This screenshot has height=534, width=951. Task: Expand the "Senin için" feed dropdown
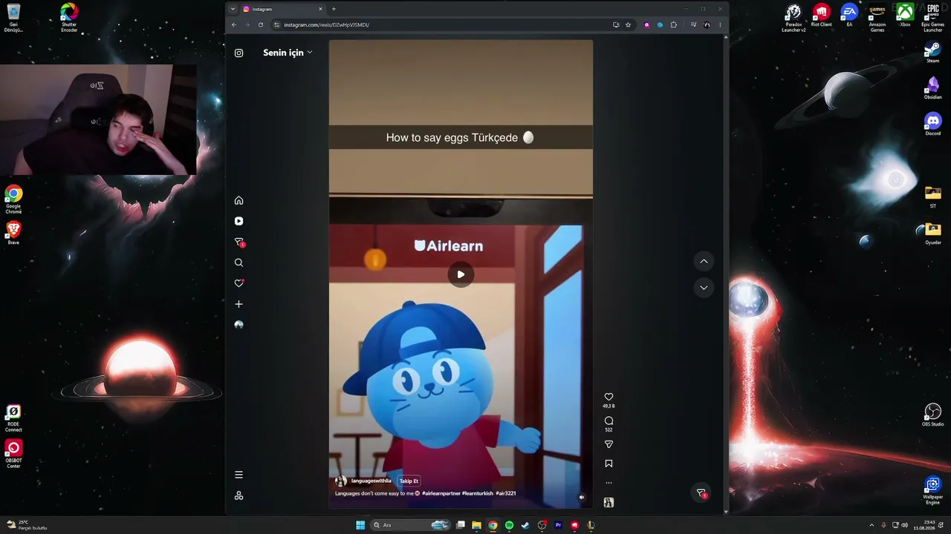pos(288,53)
